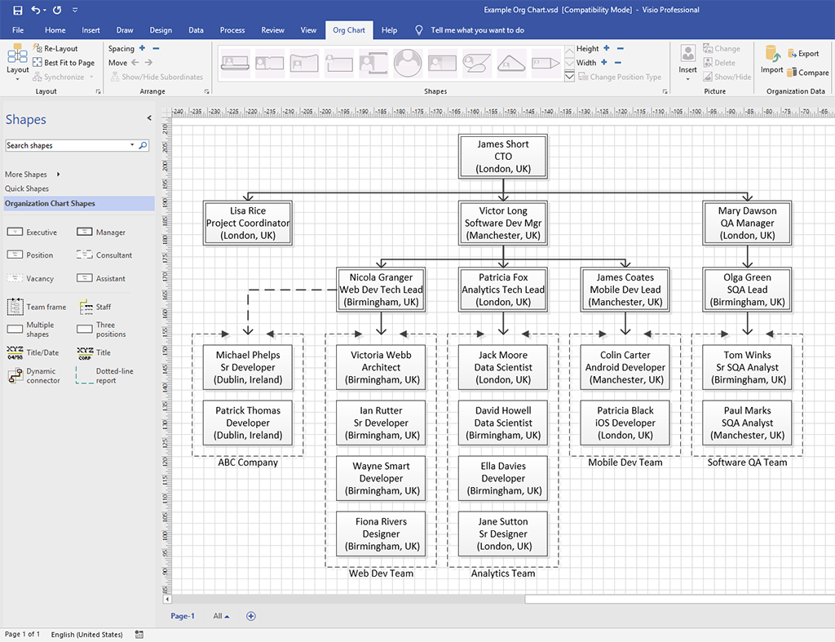Click the Tell me what you want to do box
This screenshot has width=835, height=642.
477,30
